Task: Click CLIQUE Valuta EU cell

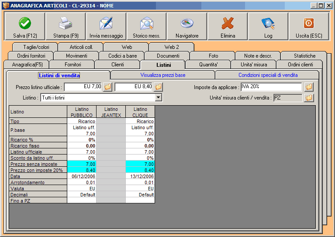Action: [140, 189]
